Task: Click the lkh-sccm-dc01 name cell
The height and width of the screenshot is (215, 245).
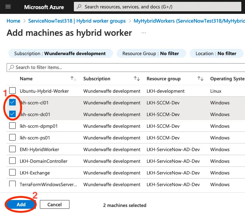Action: pyautogui.click(x=35, y=114)
